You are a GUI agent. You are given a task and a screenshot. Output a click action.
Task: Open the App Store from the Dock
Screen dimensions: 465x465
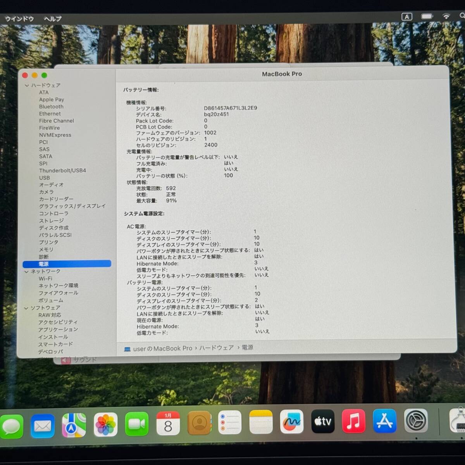click(x=384, y=421)
